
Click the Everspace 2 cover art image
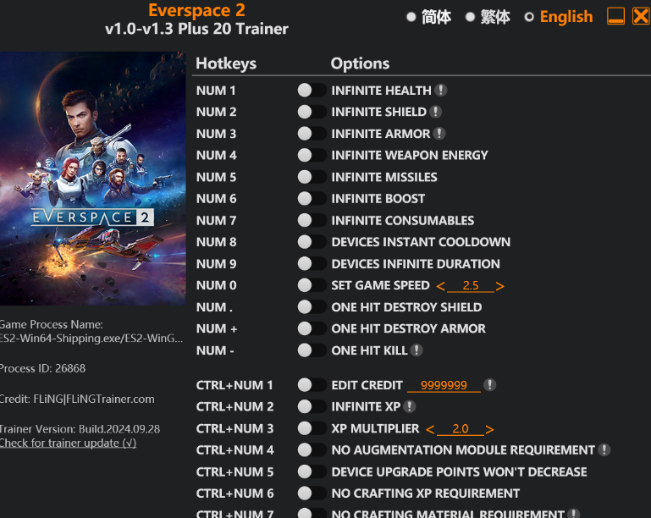click(x=92, y=179)
